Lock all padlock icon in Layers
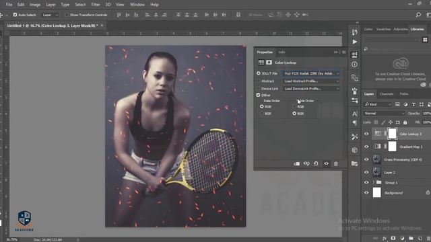Screen dimensions: 431x242 pos(405,122)
